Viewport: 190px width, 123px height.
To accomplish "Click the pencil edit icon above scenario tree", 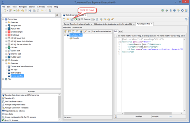I will [85, 31].
